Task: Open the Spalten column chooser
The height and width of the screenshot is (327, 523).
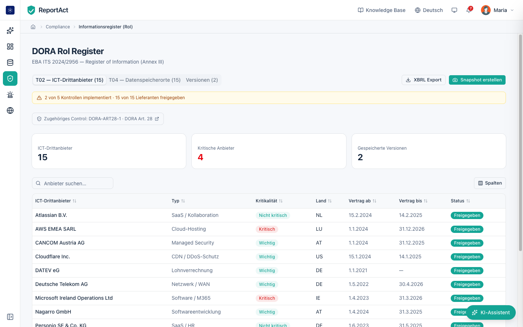Action: (490, 183)
